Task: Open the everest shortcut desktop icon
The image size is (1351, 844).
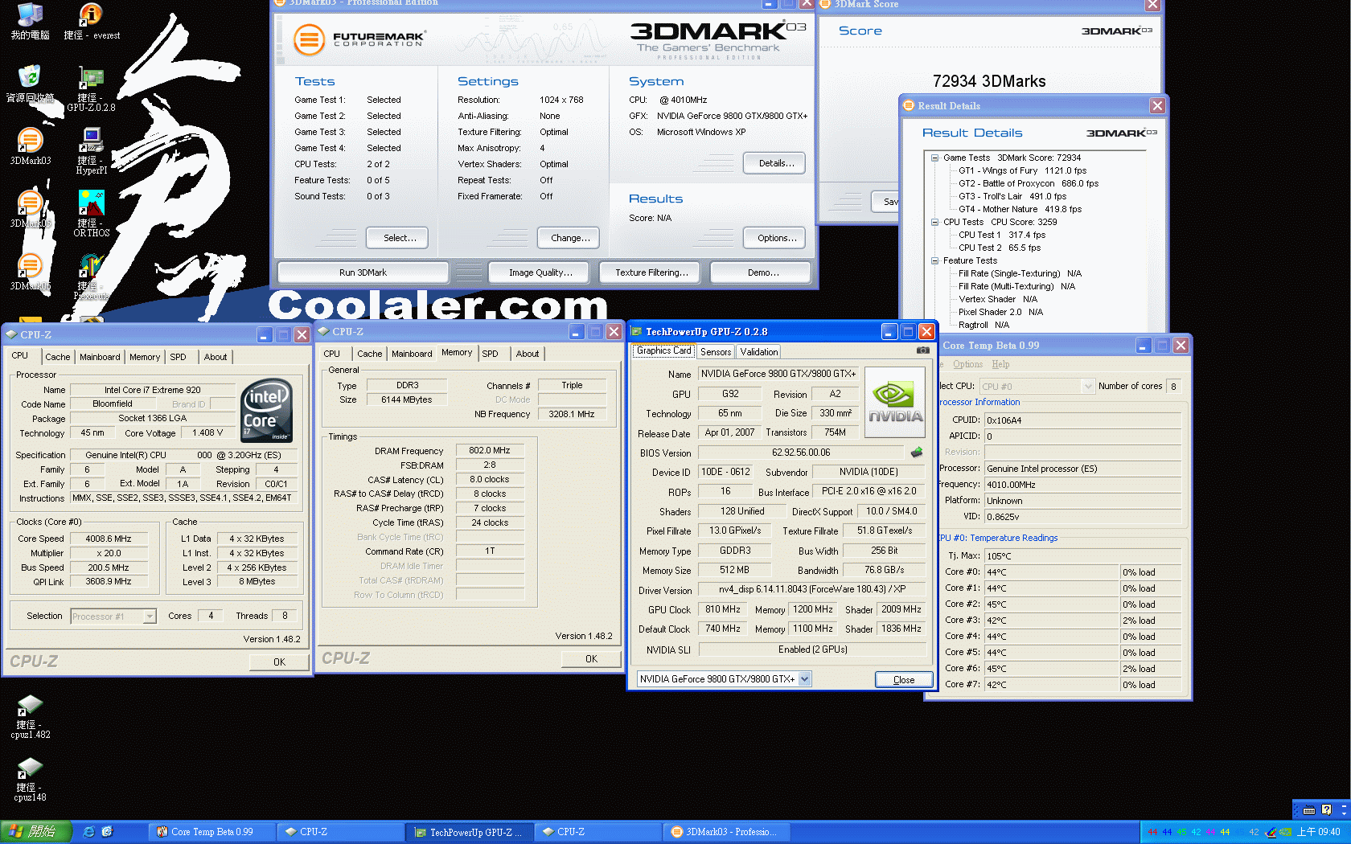Action: pyautogui.click(x=92, y=22)
